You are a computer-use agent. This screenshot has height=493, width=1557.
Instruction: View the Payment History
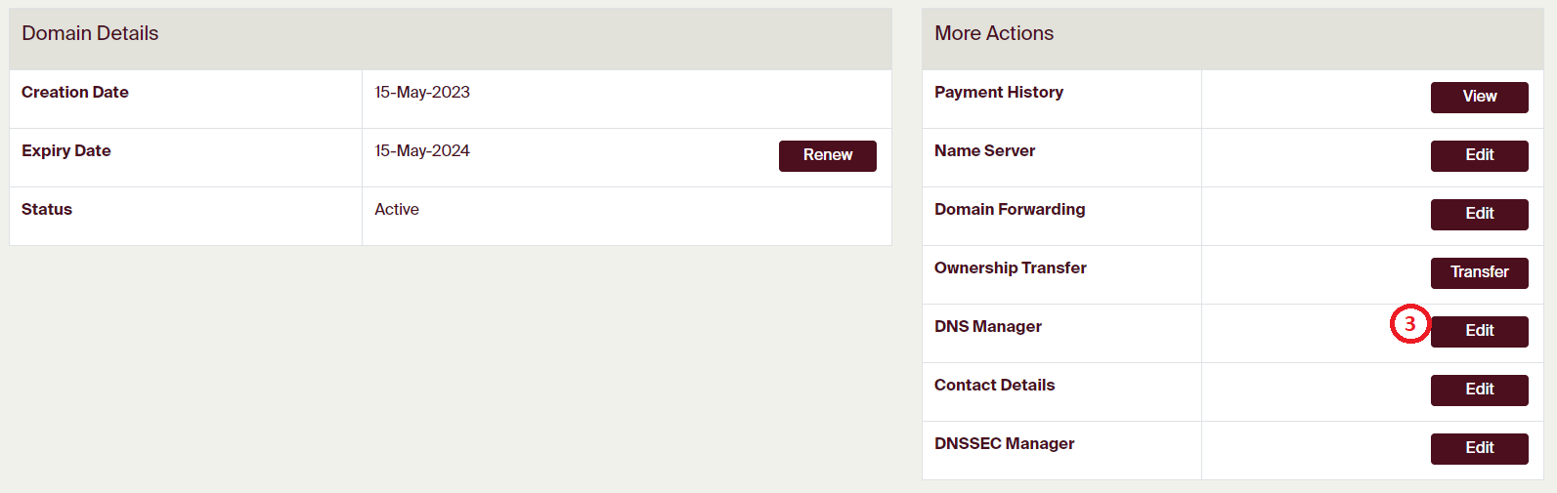(x=1479, y=97)
